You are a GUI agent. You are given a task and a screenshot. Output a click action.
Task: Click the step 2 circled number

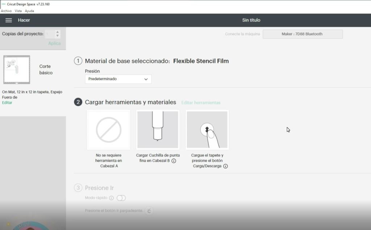coord(78,102)
